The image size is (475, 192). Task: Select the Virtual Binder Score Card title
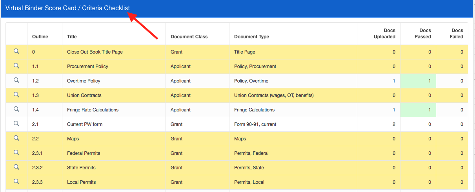(x=67, y=8)
